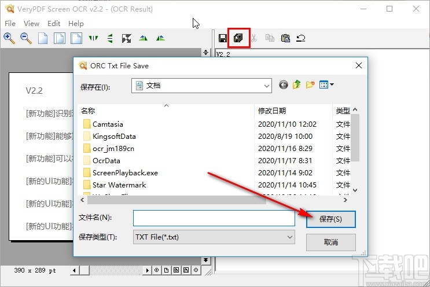Viewport: 430px width, 287px height.
Task: Close the ORC Txt File Save dialog
Action: tap(359, 65)
